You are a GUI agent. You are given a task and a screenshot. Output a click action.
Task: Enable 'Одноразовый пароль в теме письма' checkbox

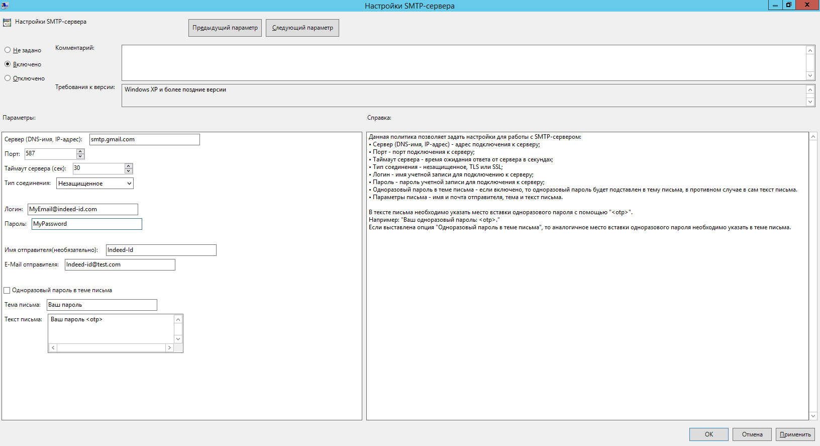pyautogui.click(x=7, y=290)
